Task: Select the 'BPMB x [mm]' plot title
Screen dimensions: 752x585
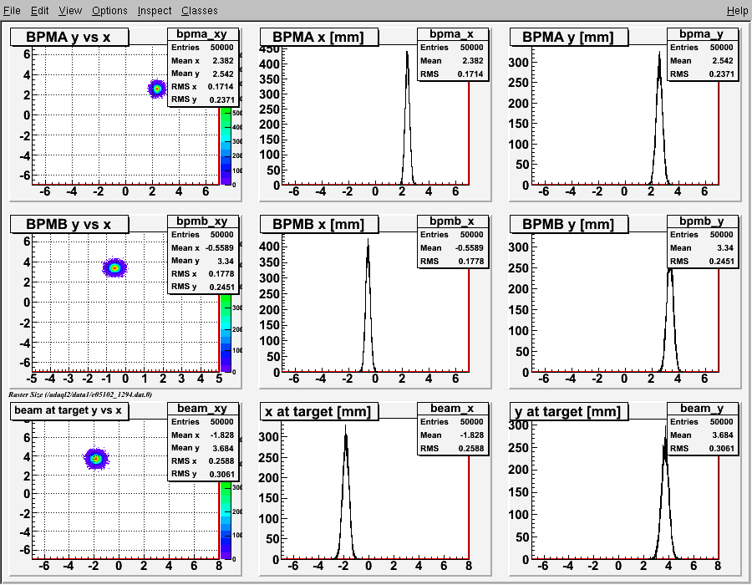Action: (319, 224)
